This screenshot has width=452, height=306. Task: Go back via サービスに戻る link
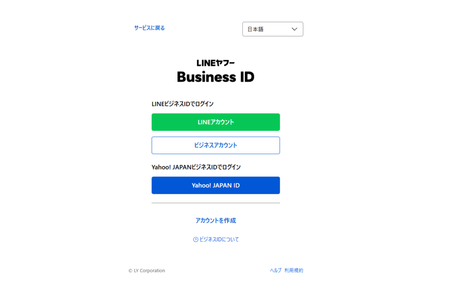tap(149, 28)
